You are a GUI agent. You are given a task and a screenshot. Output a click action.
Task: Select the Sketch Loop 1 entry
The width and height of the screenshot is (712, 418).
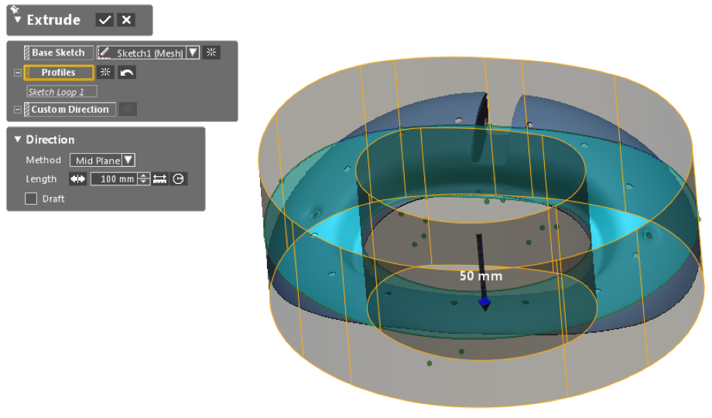61,92
